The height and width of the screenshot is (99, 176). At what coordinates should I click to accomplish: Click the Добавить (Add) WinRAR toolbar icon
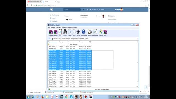coord(51,33)
